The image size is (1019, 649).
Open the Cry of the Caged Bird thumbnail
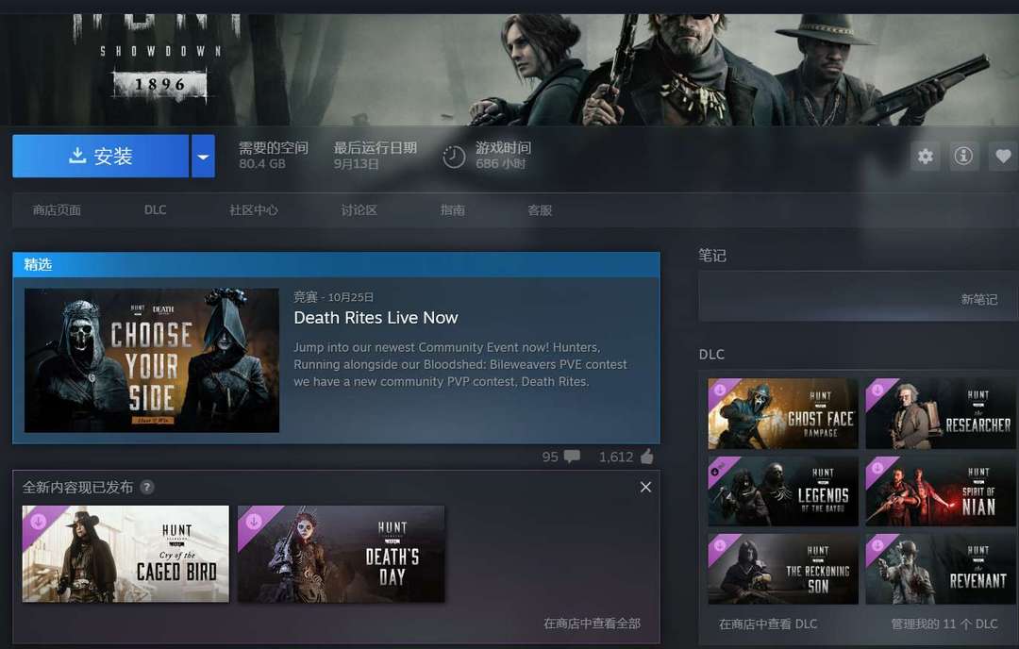click(125, 554)
